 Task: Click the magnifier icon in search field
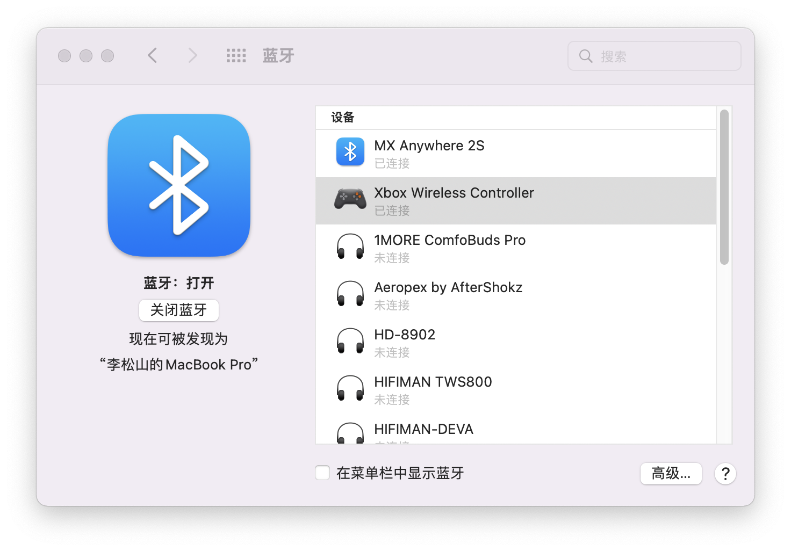pyautogui.click(x=586, y=56)
